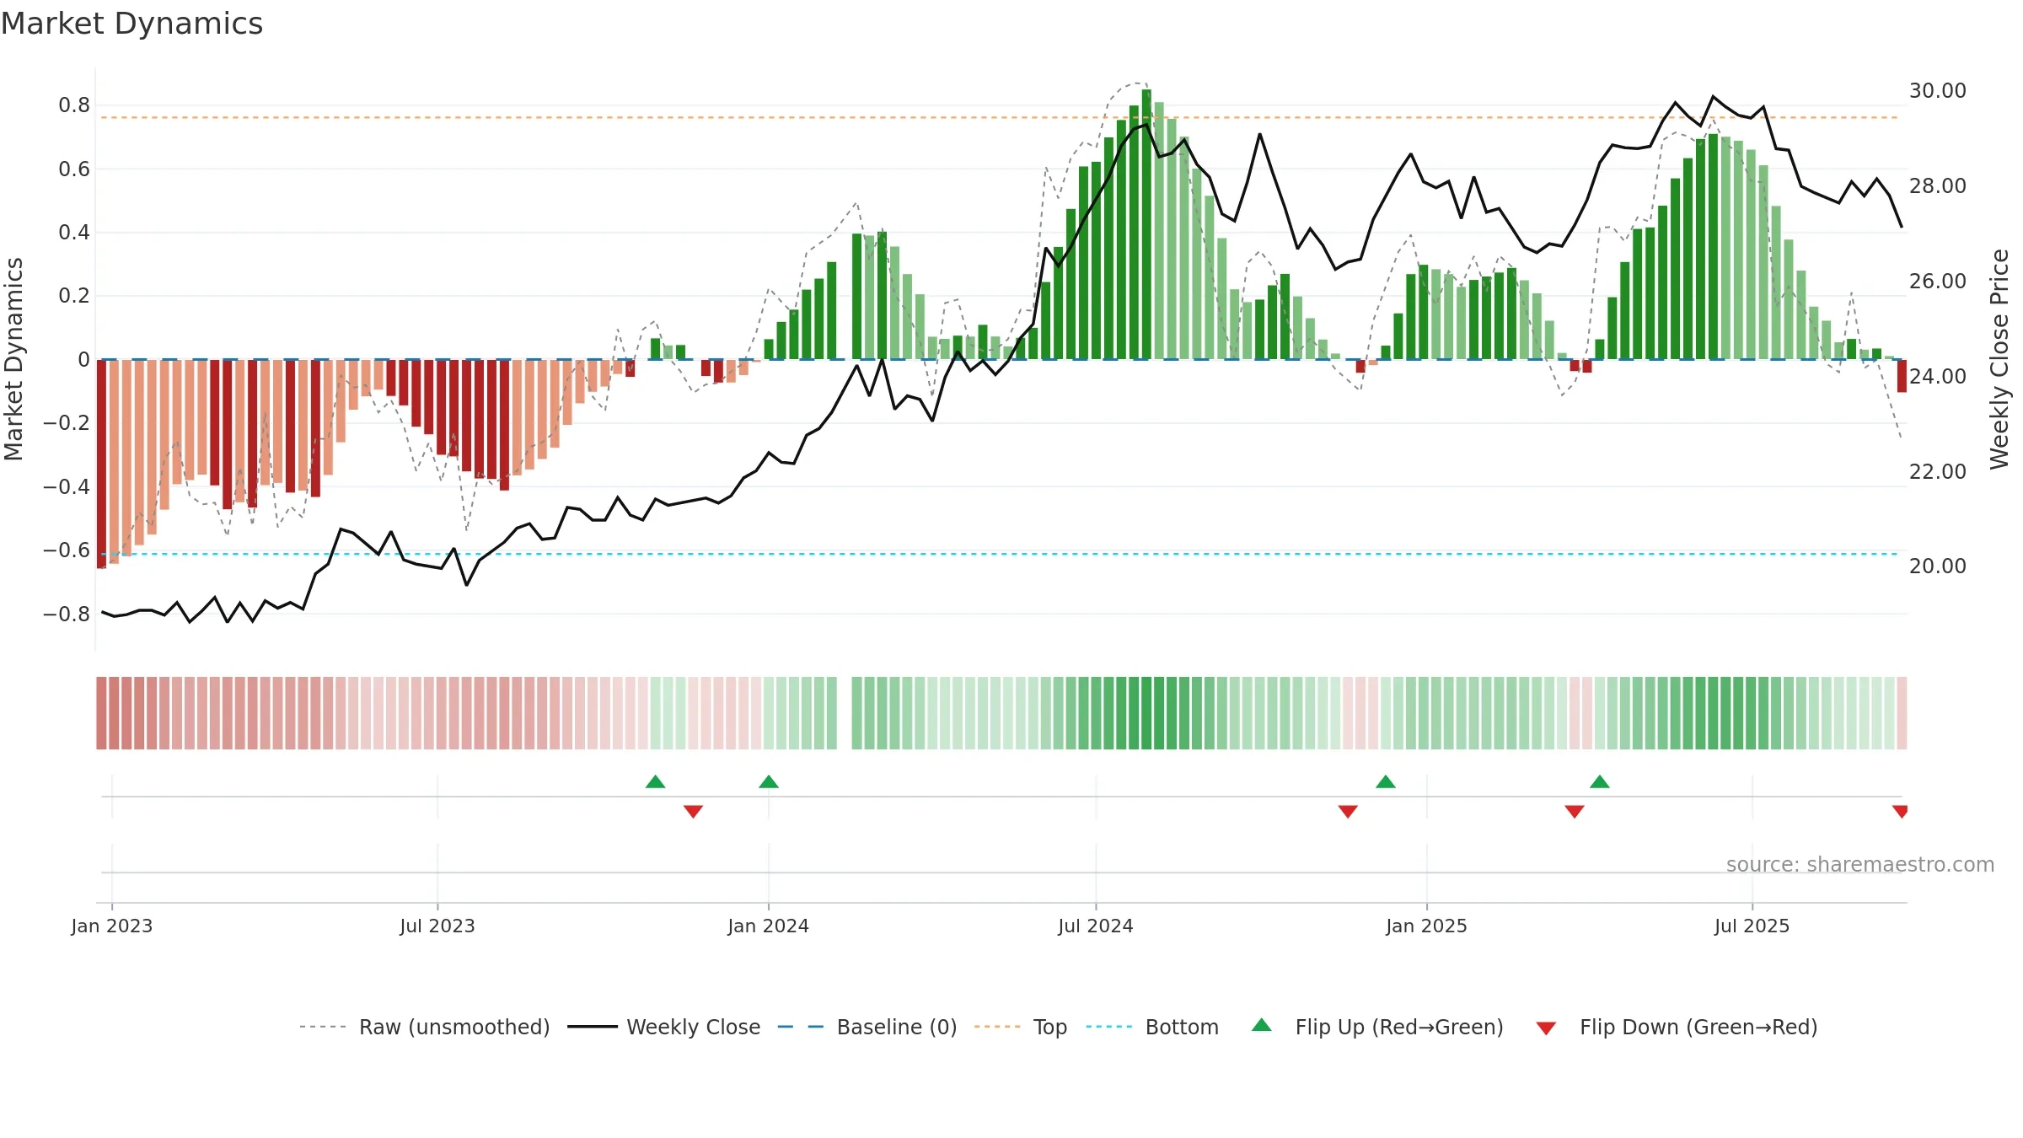Click flip-up triangle just before Jan 2025
Image resolution: width=2023 pixels, height=1138 pixels.
(x=1386, y=781)
